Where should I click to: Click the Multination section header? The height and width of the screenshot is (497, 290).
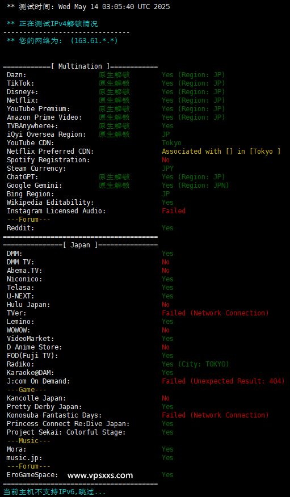tap(81, 66)
